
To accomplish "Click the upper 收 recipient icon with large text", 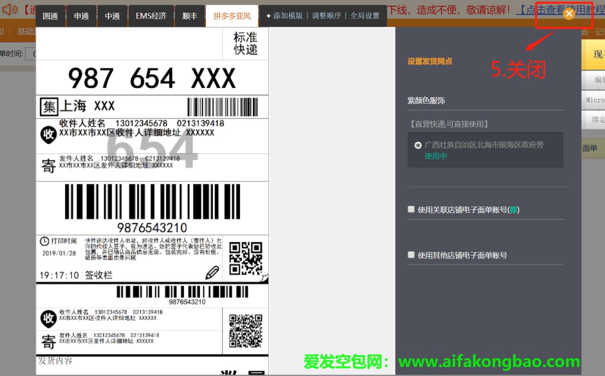I will [49, 135].
